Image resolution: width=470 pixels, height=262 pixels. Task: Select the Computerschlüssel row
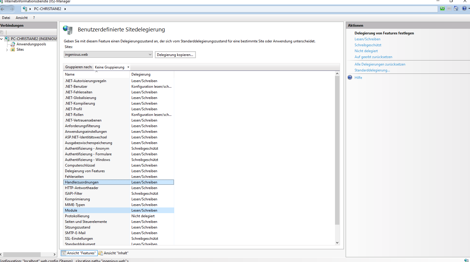coord(119,165)
